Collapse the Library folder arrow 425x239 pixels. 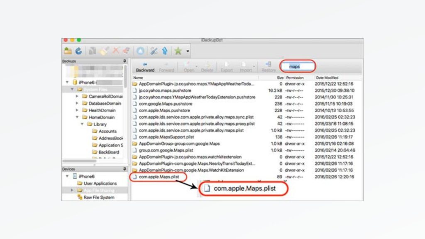coord(82,124)
